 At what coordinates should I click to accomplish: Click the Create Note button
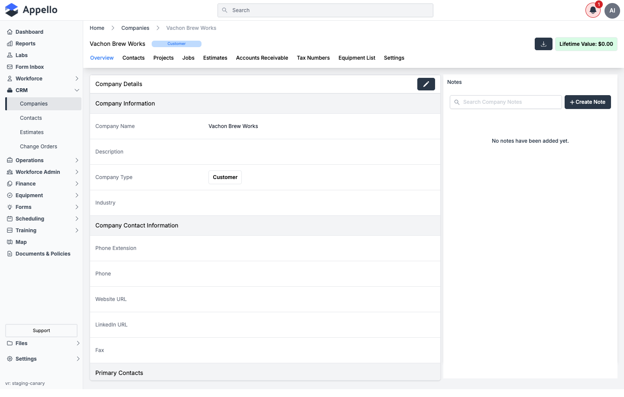588,102
